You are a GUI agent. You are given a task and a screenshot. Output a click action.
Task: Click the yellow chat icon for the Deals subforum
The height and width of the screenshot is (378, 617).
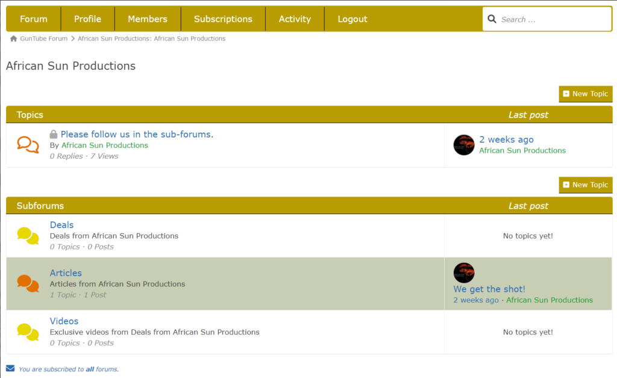(x=28, y=236)
